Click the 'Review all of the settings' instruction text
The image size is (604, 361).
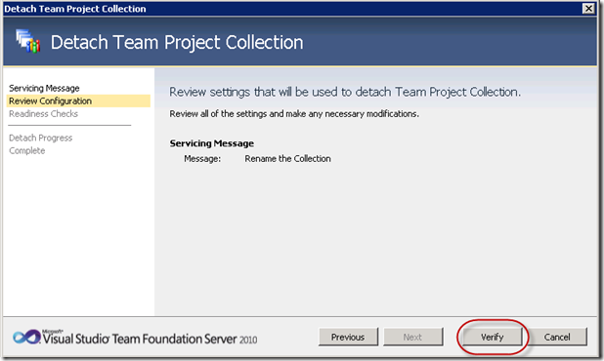click(294, 114)
